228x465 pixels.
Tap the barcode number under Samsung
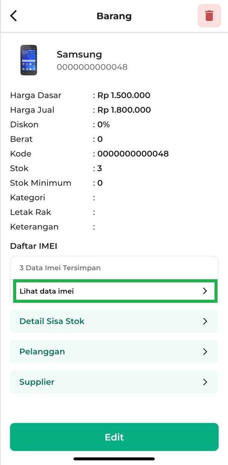pyautogui.click(x=92, y=67)
